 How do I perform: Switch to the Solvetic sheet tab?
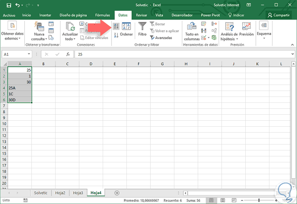click(x=41, y=193)
